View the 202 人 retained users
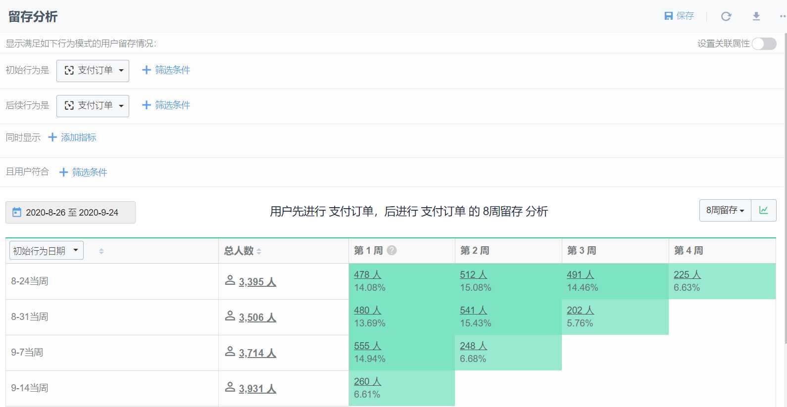 (580, 310)
